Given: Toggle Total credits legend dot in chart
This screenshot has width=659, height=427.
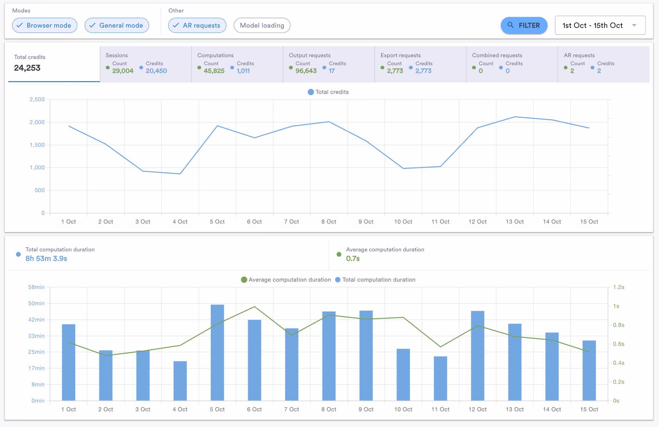Looking at the screenshot, I should pos(311,92).
